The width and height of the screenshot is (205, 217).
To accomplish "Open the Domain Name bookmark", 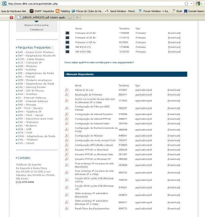I will pyautogui.click(x=195, y=11).
